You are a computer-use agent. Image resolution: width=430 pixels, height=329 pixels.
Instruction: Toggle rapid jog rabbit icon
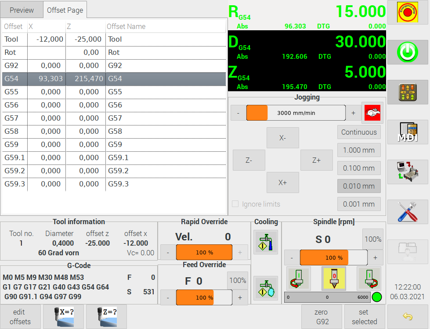[372, 113]
